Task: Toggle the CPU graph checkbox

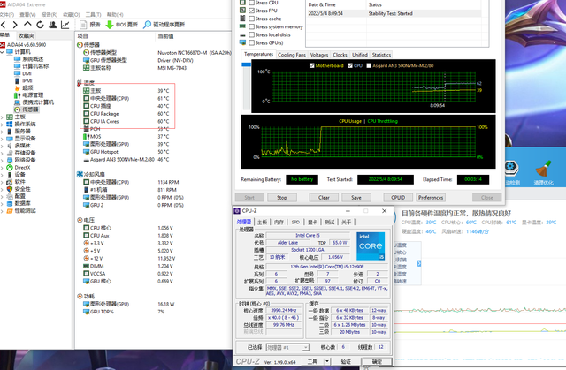Action: pyautogui.click(x=350, y=65)
